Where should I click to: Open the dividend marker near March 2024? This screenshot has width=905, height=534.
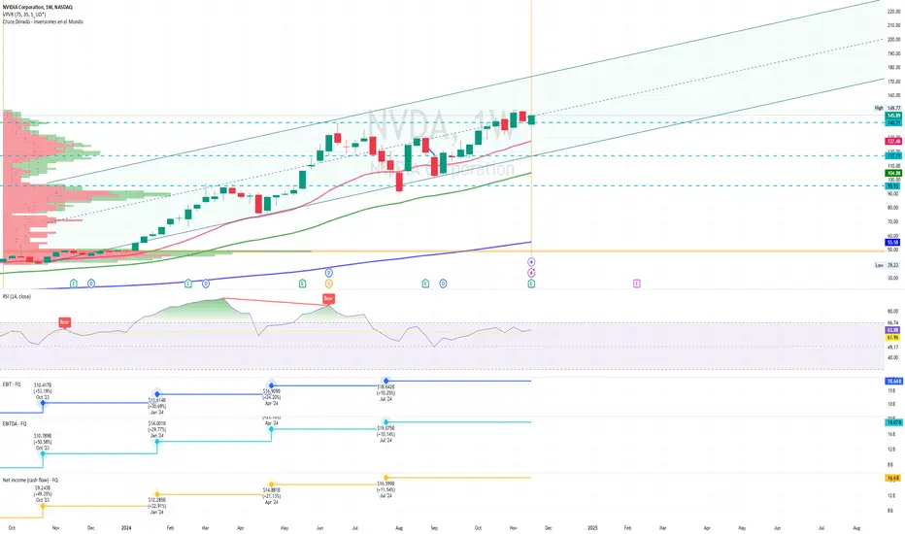click(206, 284)
